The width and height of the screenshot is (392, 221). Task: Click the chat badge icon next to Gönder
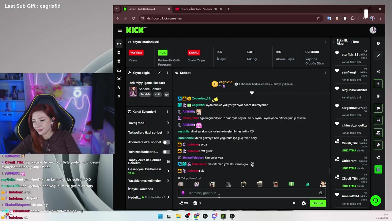pos(304,203)
